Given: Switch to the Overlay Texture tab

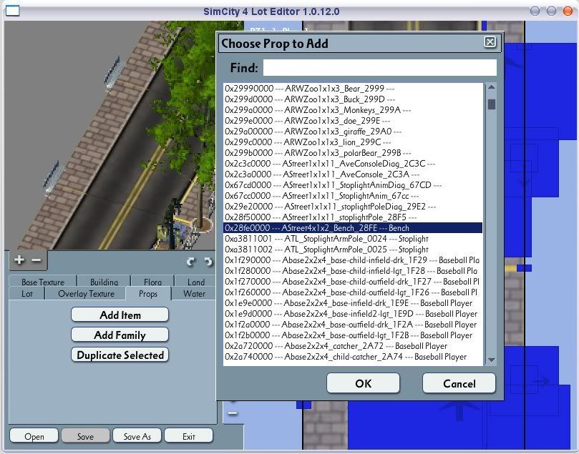Looking at the screenshot, I should click(86, 294).
